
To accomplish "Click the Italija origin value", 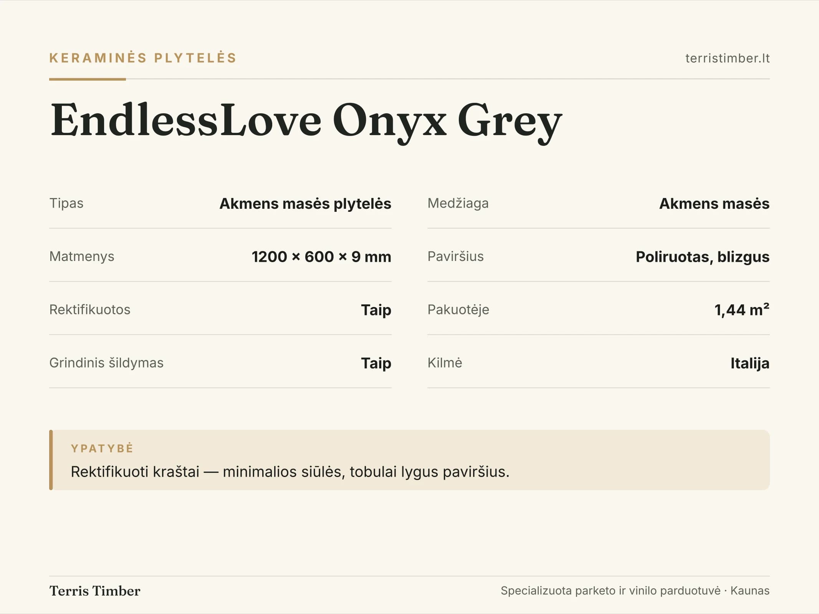I will (750, 363).
